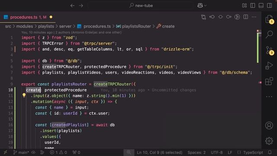Click the main* branch in the status bar

coord(21,152)
